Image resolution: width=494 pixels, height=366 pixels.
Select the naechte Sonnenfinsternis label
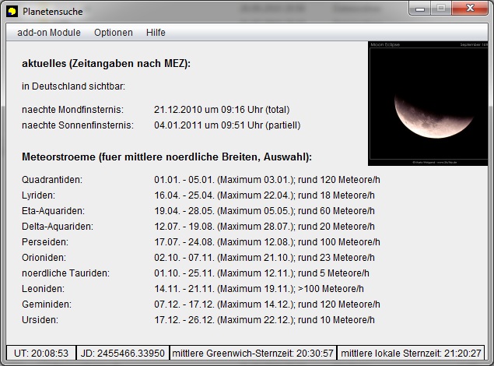click(x=78, y=125)
